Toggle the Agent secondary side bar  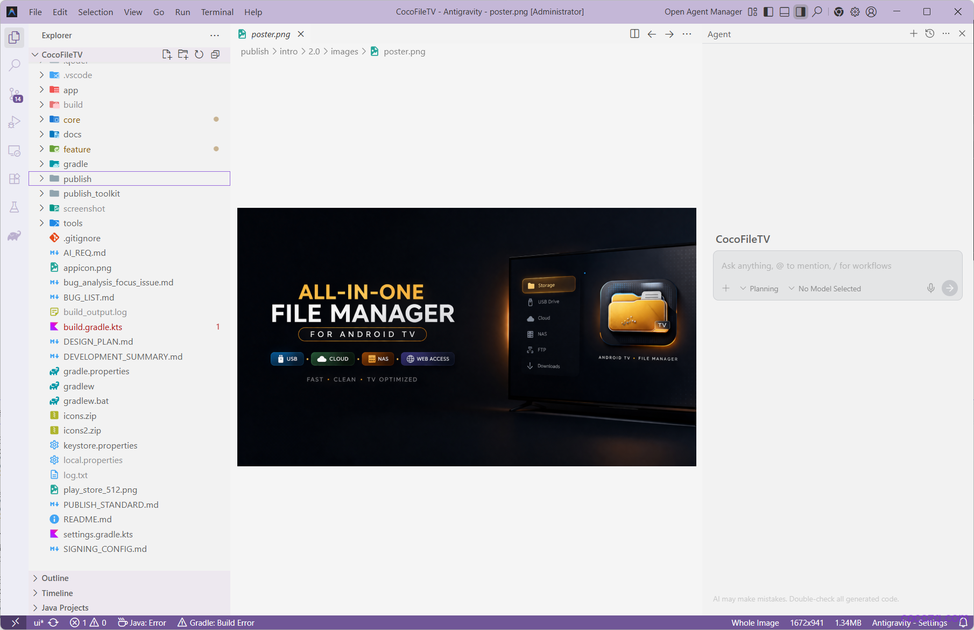[801, 11]
